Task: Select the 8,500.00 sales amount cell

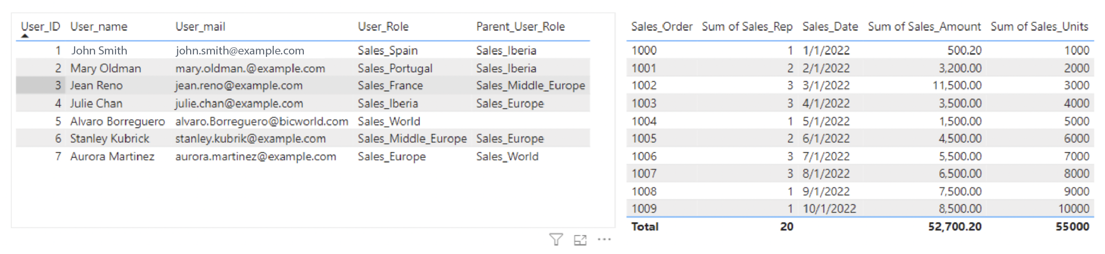Action: click(x=960, y=209)
